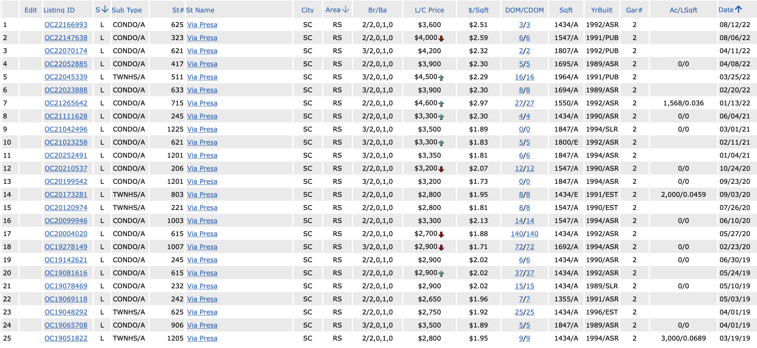
Task: Click DOM link 140 in row 17
Action: click(517, 234)
